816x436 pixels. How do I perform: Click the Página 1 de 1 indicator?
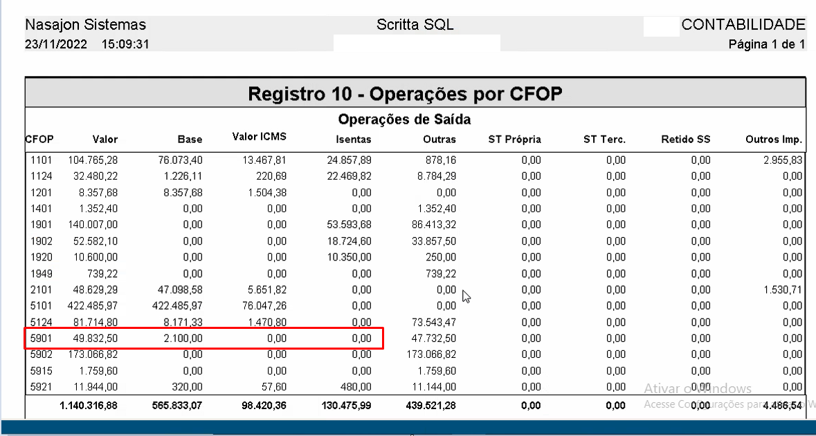coord(767,44)
